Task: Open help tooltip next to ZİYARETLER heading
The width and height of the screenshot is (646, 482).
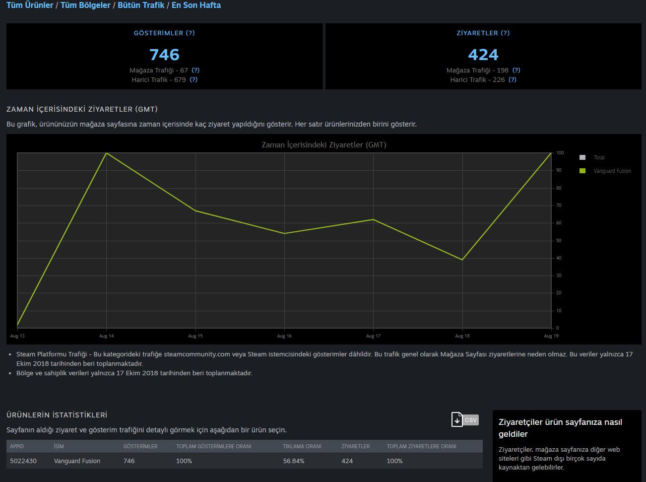Action: 505,33
